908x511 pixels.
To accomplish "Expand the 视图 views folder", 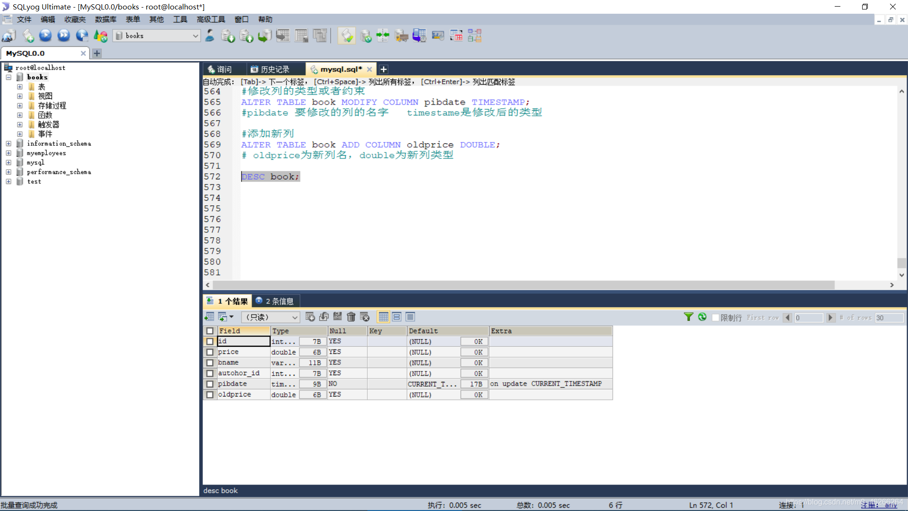I will point(20,96).
